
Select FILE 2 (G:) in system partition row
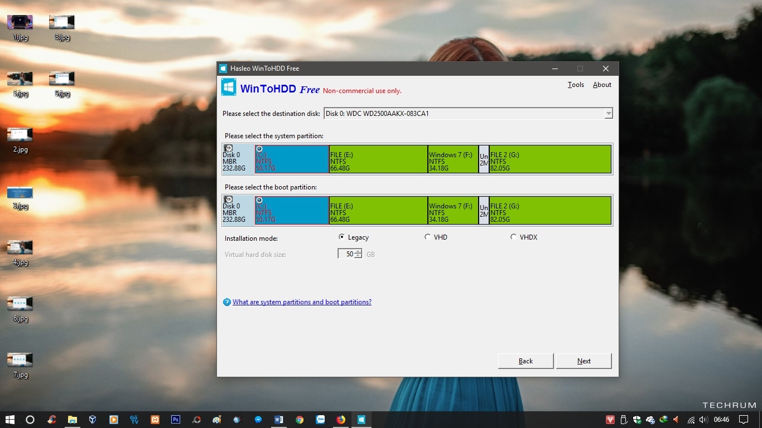(550, 159)
